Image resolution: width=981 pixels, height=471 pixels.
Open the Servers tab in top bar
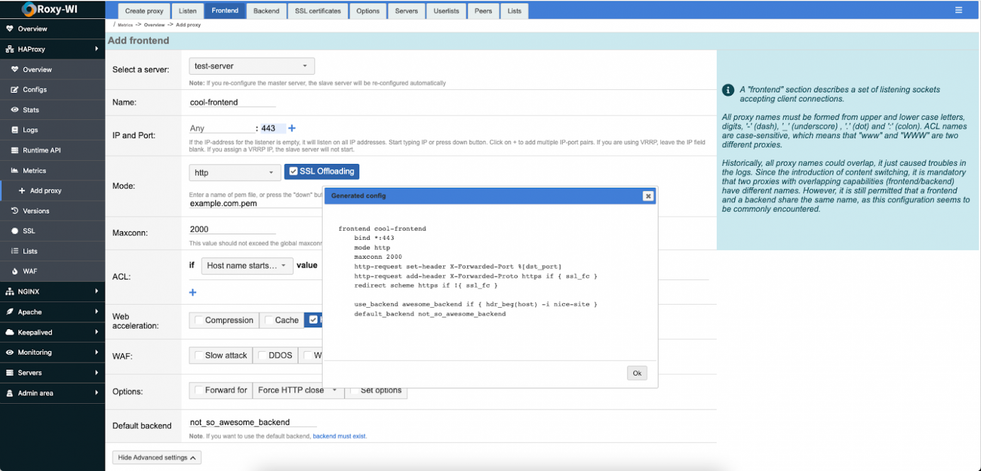click(407, 11)
